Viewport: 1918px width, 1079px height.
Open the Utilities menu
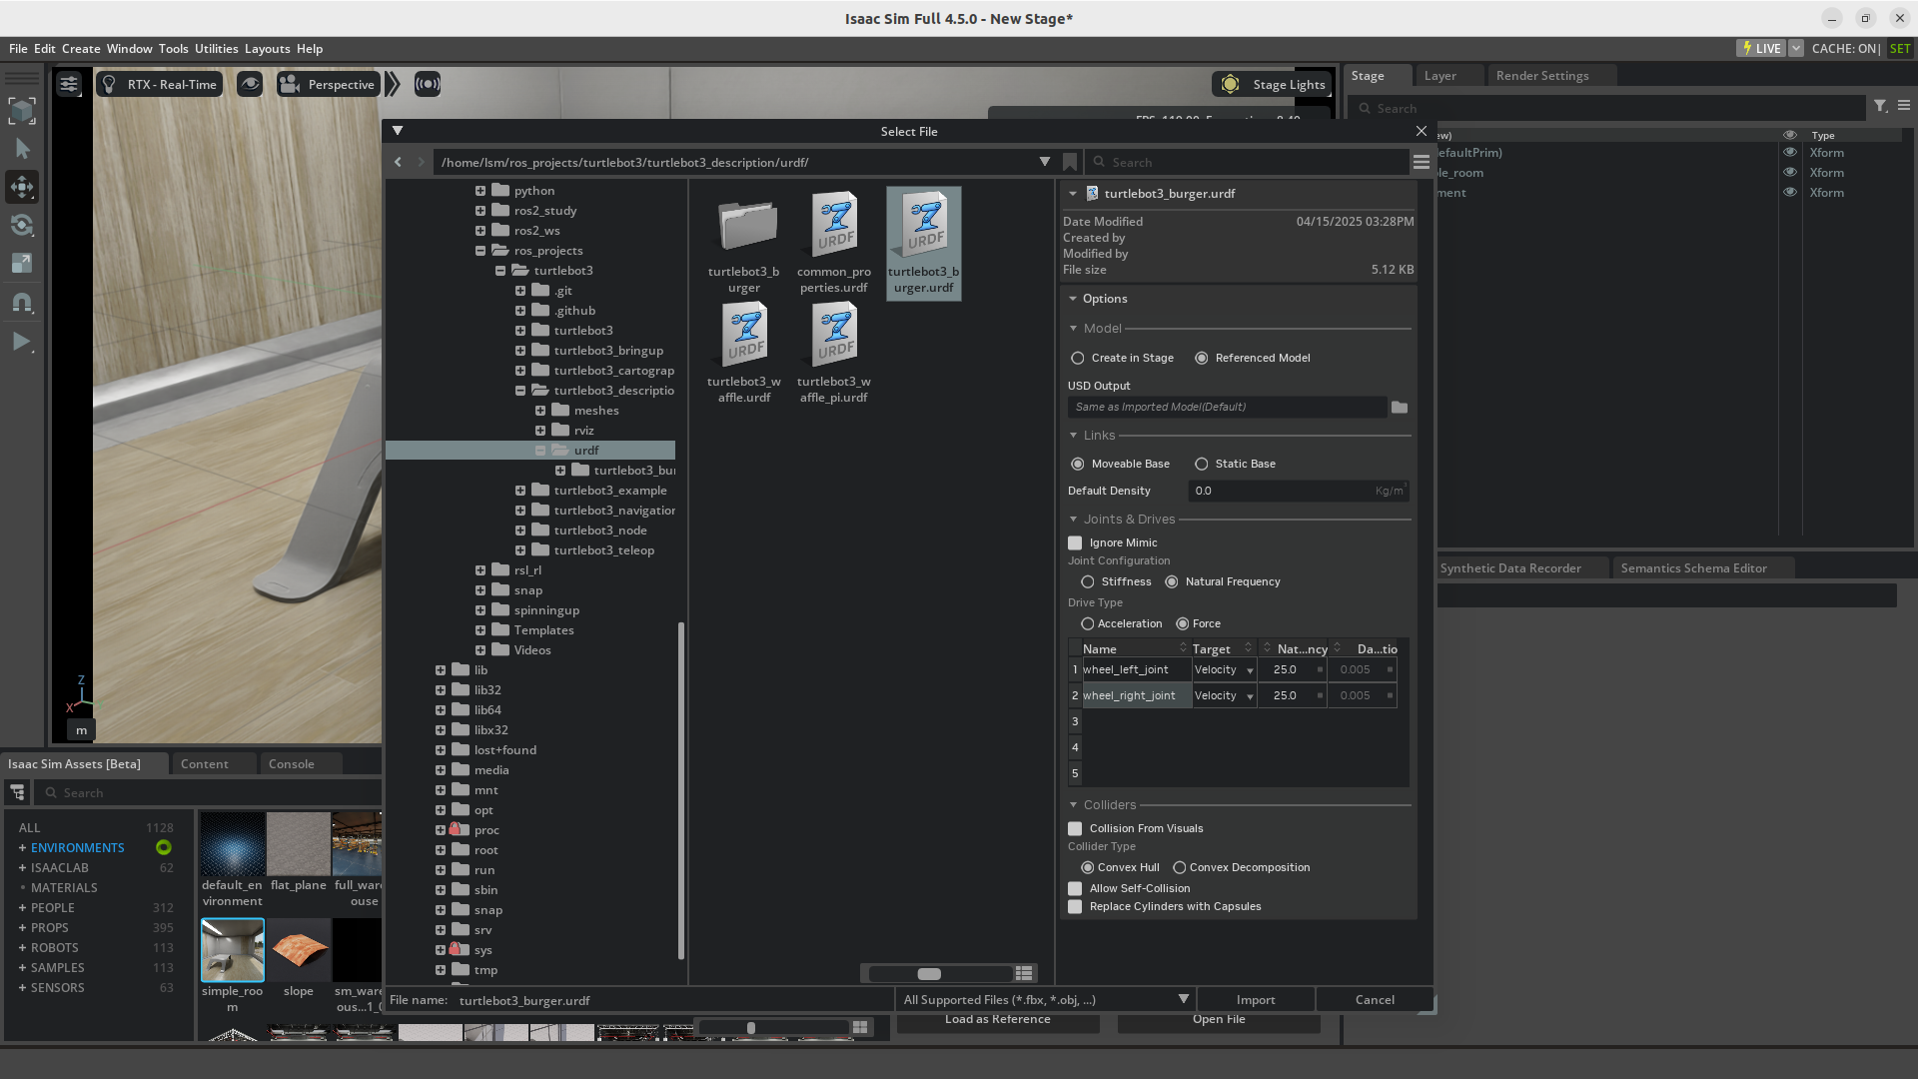pos(216,48)
